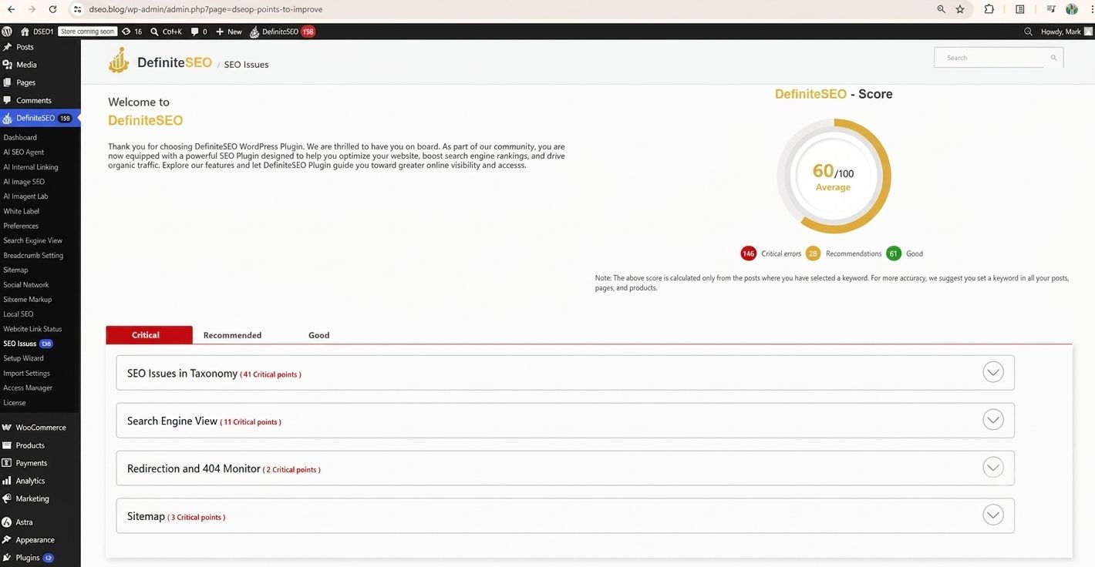Open DSEO1 site home in admin bar
1095x567 pixels.
36,32
